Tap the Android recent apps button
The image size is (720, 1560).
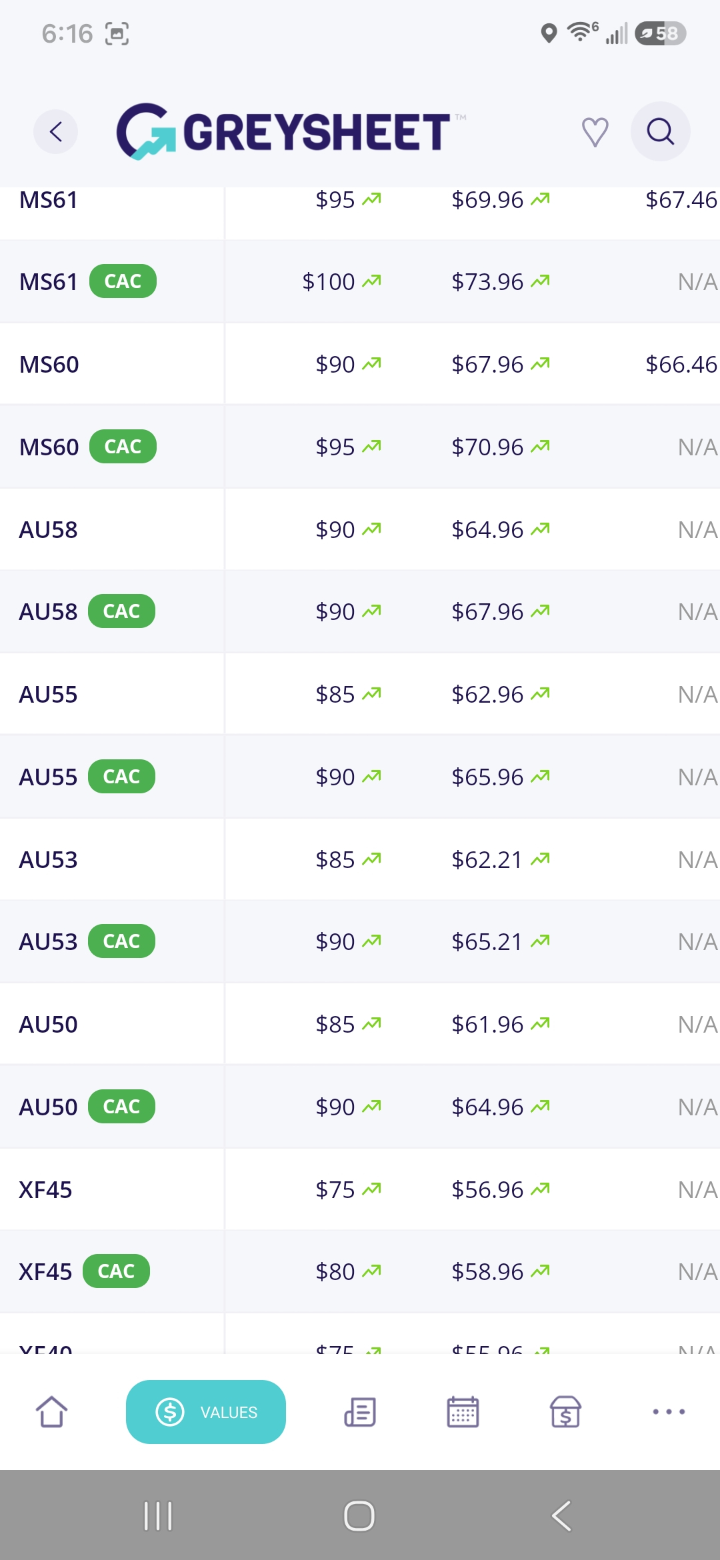pyautogui.click(x=158, y=1516)
